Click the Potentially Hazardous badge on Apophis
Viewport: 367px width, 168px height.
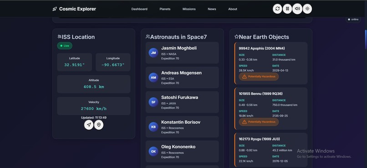click(x=259, y=77)
